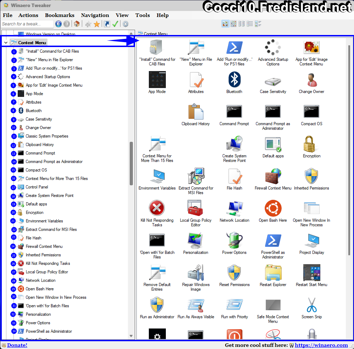The image size is (354, 349).
Task: Click the icon grid vertical scrollbar
Action: point(349,150)
